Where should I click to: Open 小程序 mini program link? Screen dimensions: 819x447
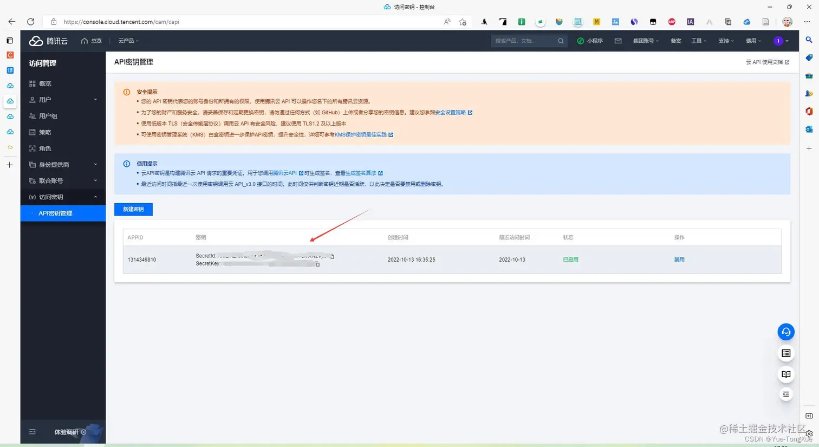(x=590, y=41)
